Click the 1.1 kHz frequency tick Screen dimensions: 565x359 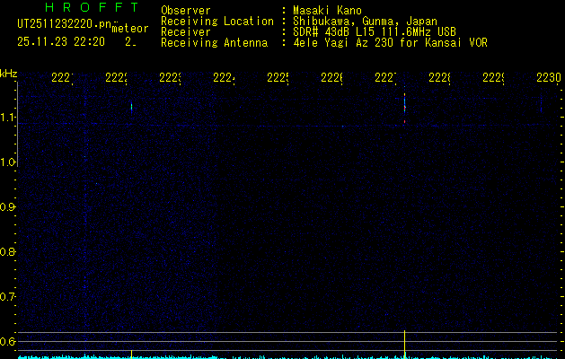pyautogui.click(x=7, y=117)
